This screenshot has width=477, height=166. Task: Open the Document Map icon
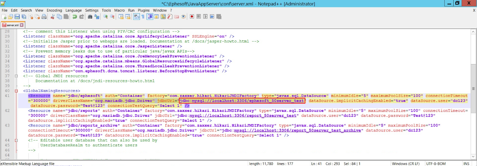(x=163, y=17)
